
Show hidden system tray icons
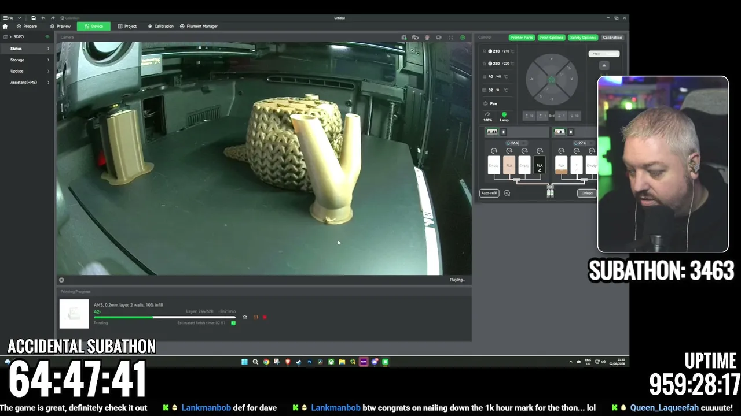[x=571, y=362]
